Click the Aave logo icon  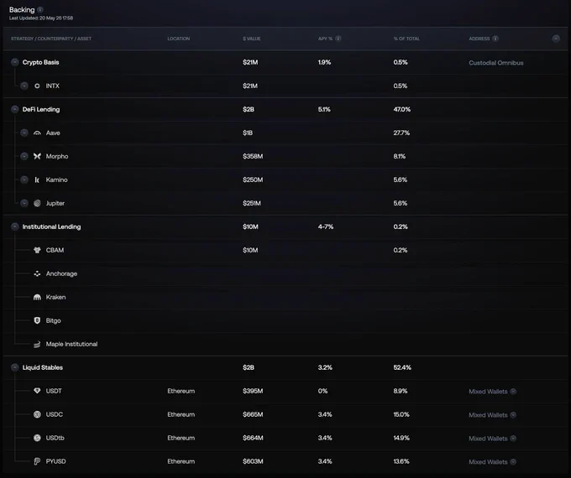(37, 132)
